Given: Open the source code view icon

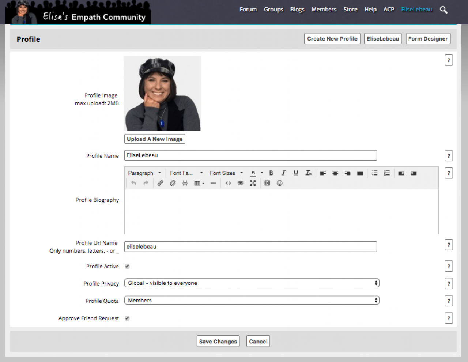Looking at the screenshot, I should click(228, 183).
